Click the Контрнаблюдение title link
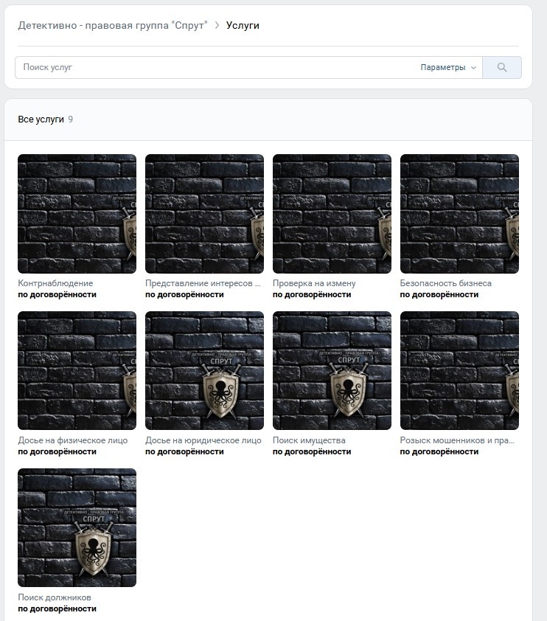 [x=55, y=283]
